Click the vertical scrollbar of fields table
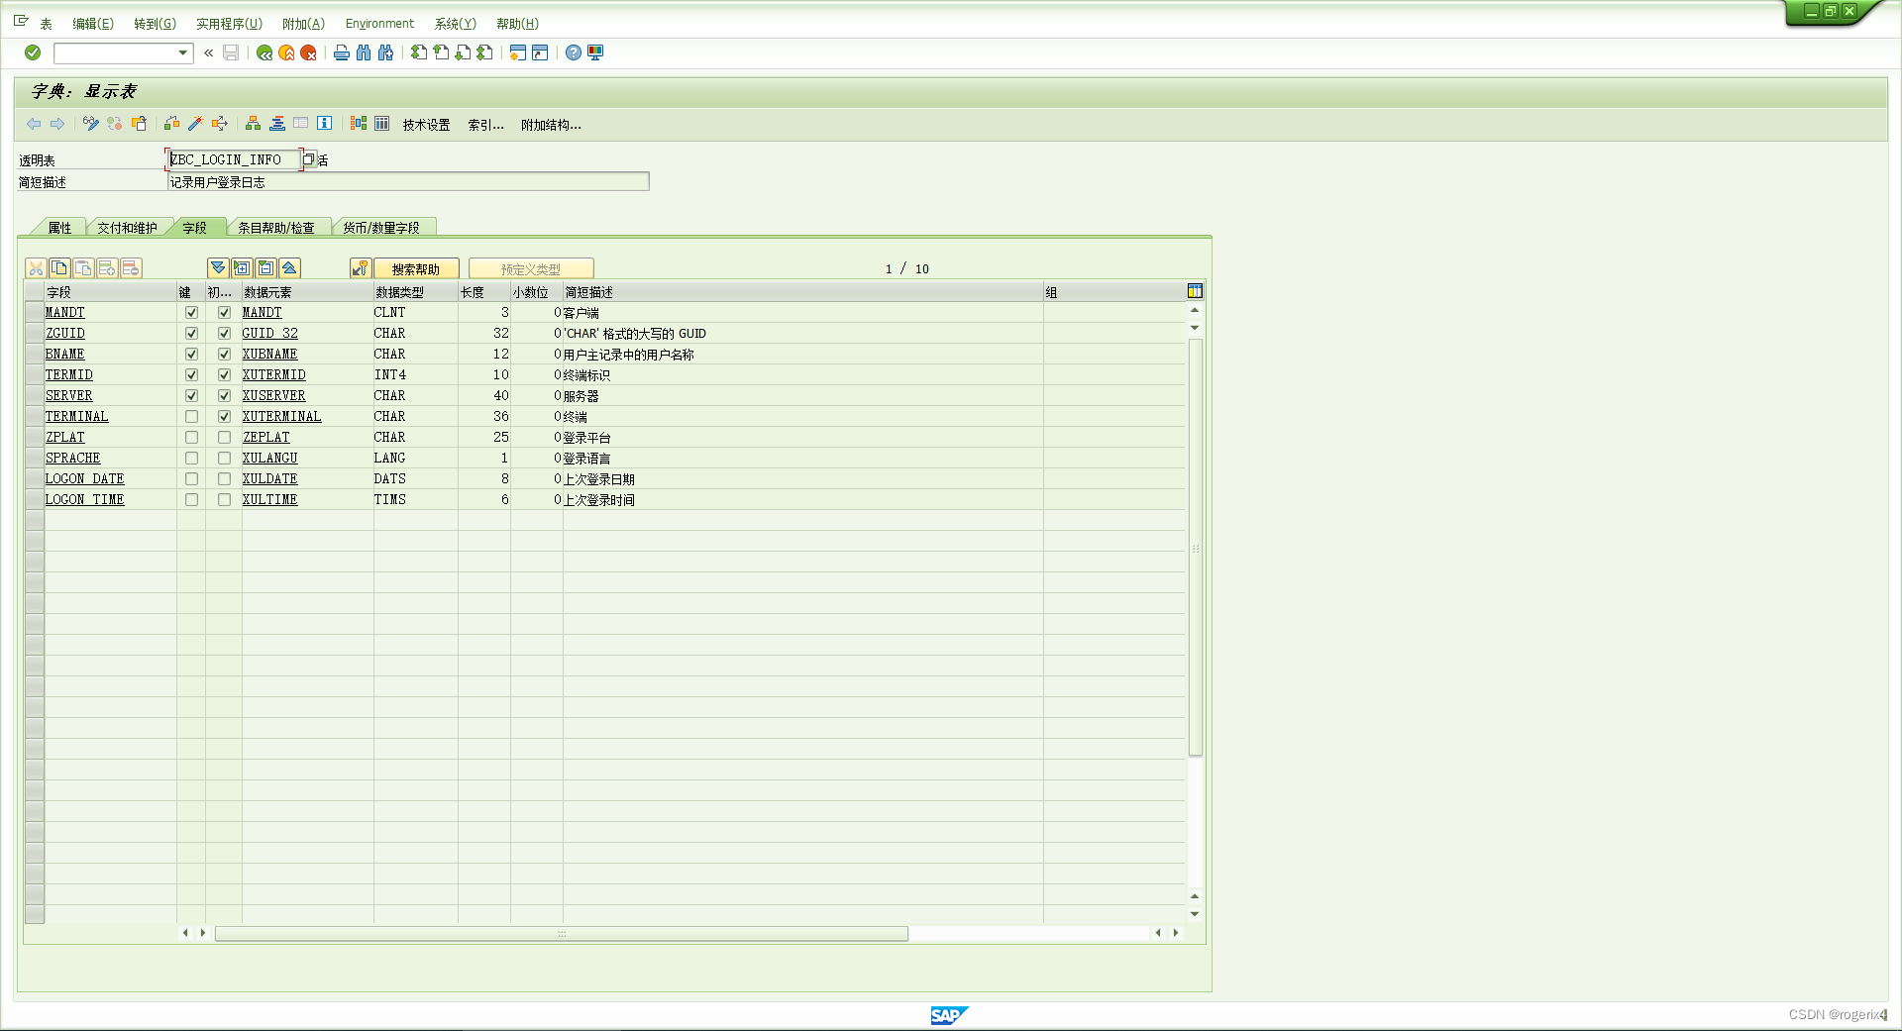 tap(1196, 547)
